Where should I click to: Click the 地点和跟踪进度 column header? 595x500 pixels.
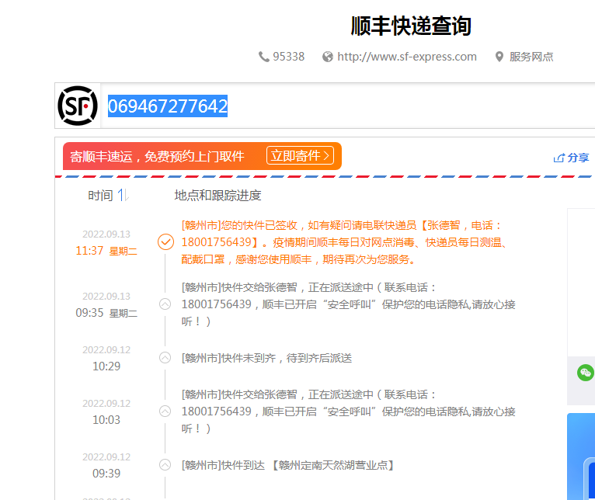coord(217,196)
